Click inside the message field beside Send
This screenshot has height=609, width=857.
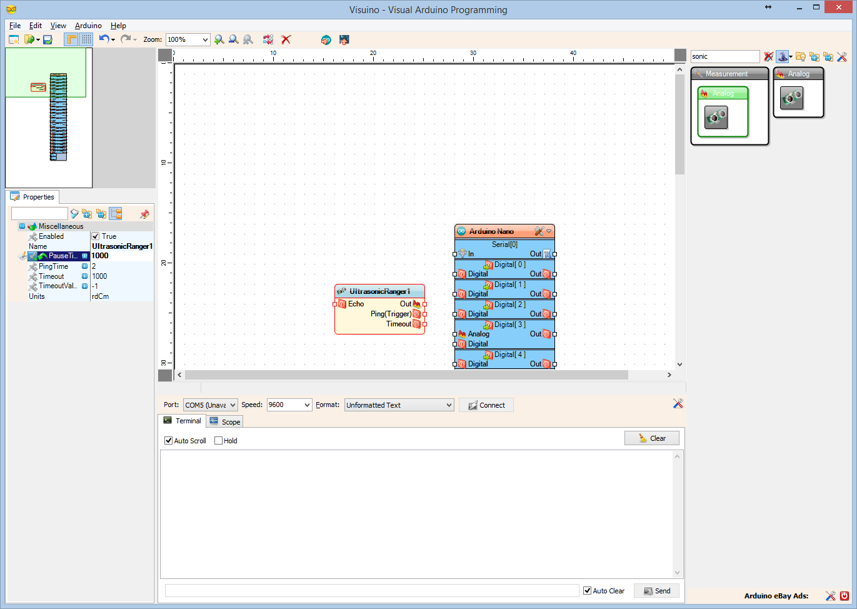click(372, 590)
